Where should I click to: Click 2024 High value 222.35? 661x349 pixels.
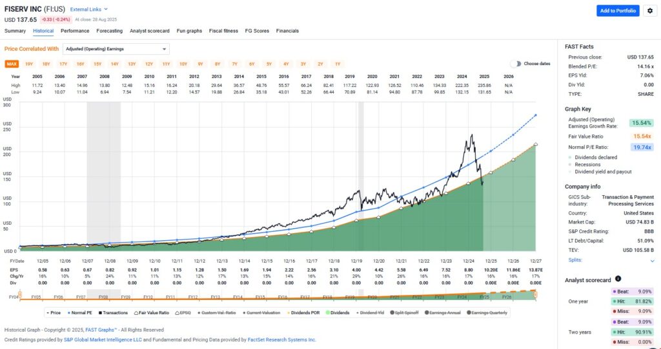pos(462,85)
